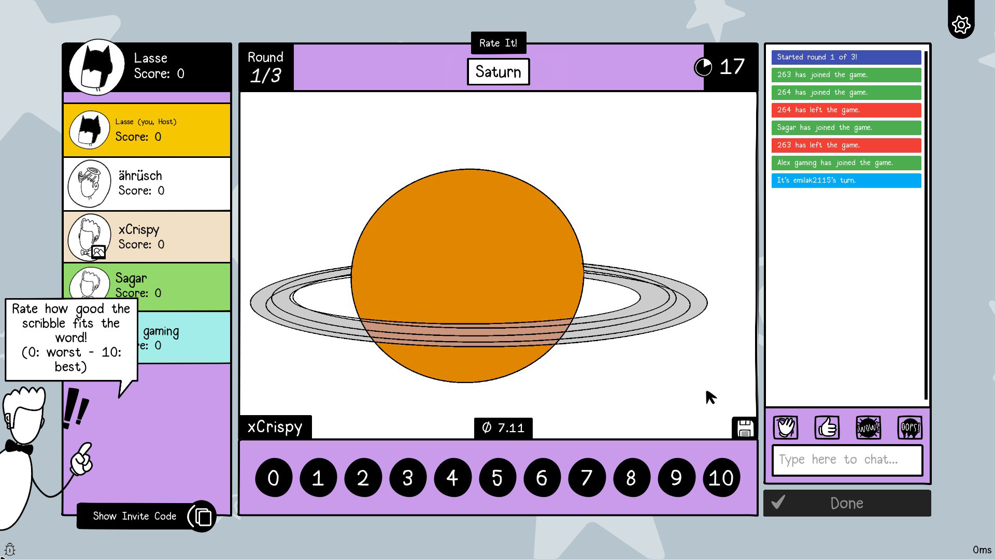Click the round timer clock icon
This screenshot has width=995, height=559.
pos(703,67)
